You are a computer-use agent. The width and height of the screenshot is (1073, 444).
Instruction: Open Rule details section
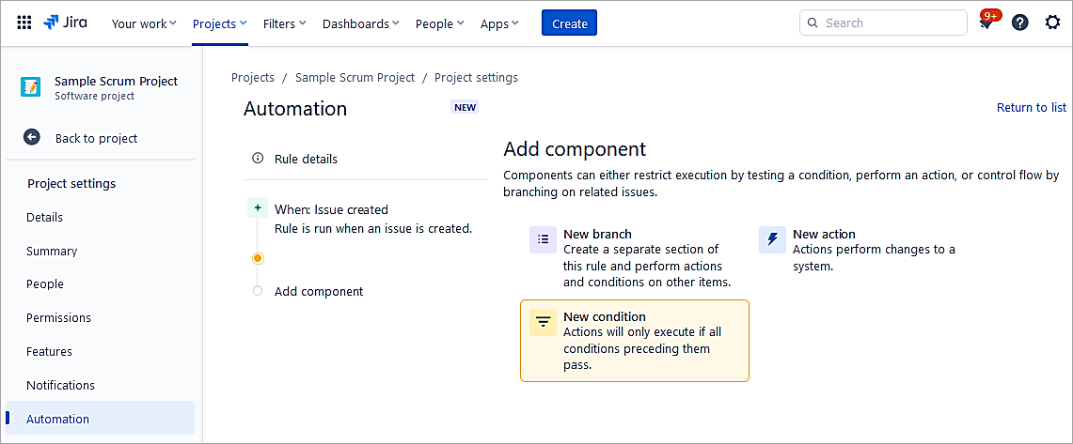306,160
